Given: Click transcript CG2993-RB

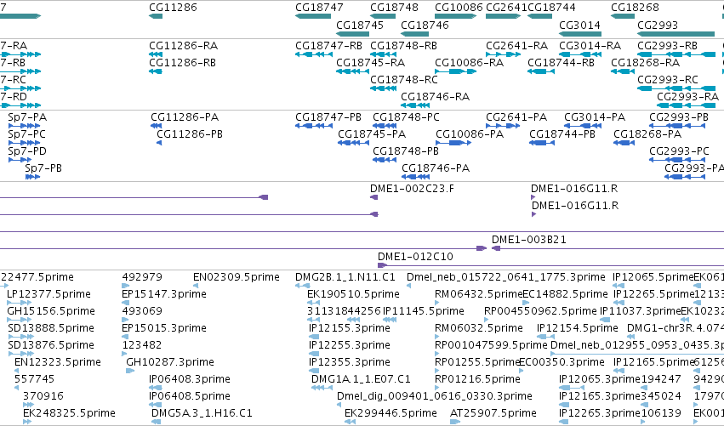Looking at the screenshot, I should (667, 46).
